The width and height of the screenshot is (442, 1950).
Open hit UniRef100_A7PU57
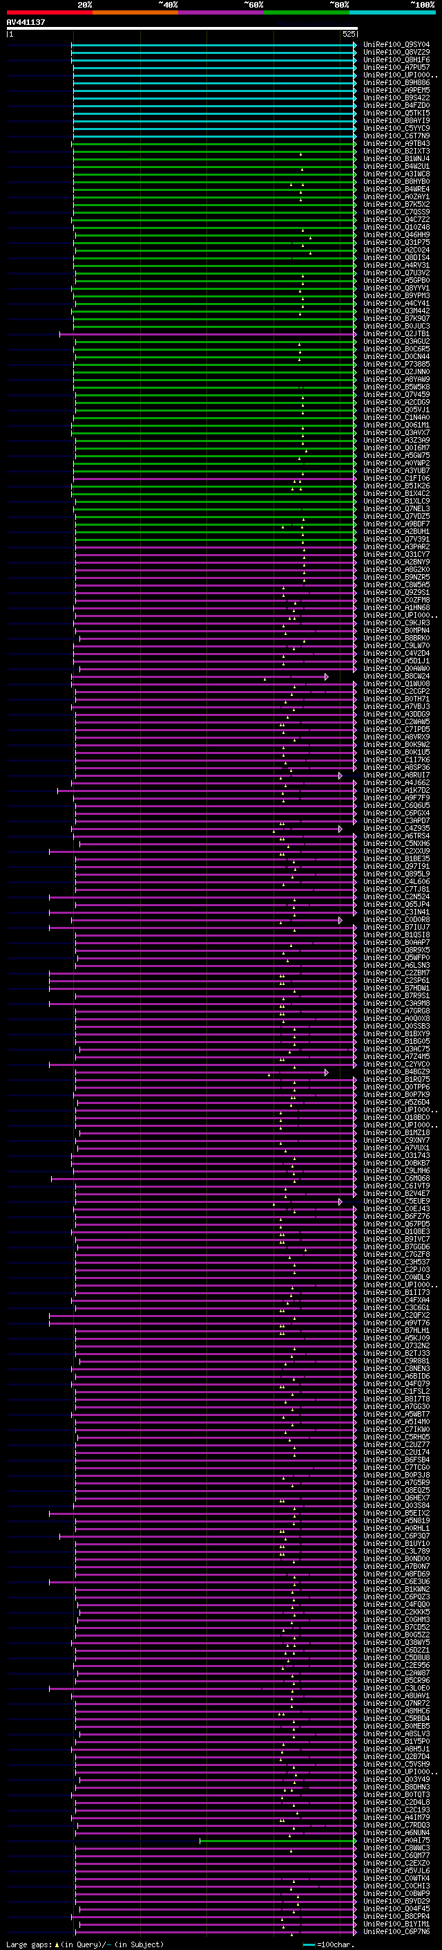click(396, 67)
